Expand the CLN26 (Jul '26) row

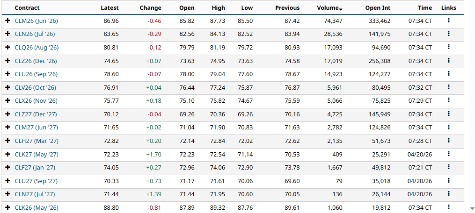coord(8,34)
